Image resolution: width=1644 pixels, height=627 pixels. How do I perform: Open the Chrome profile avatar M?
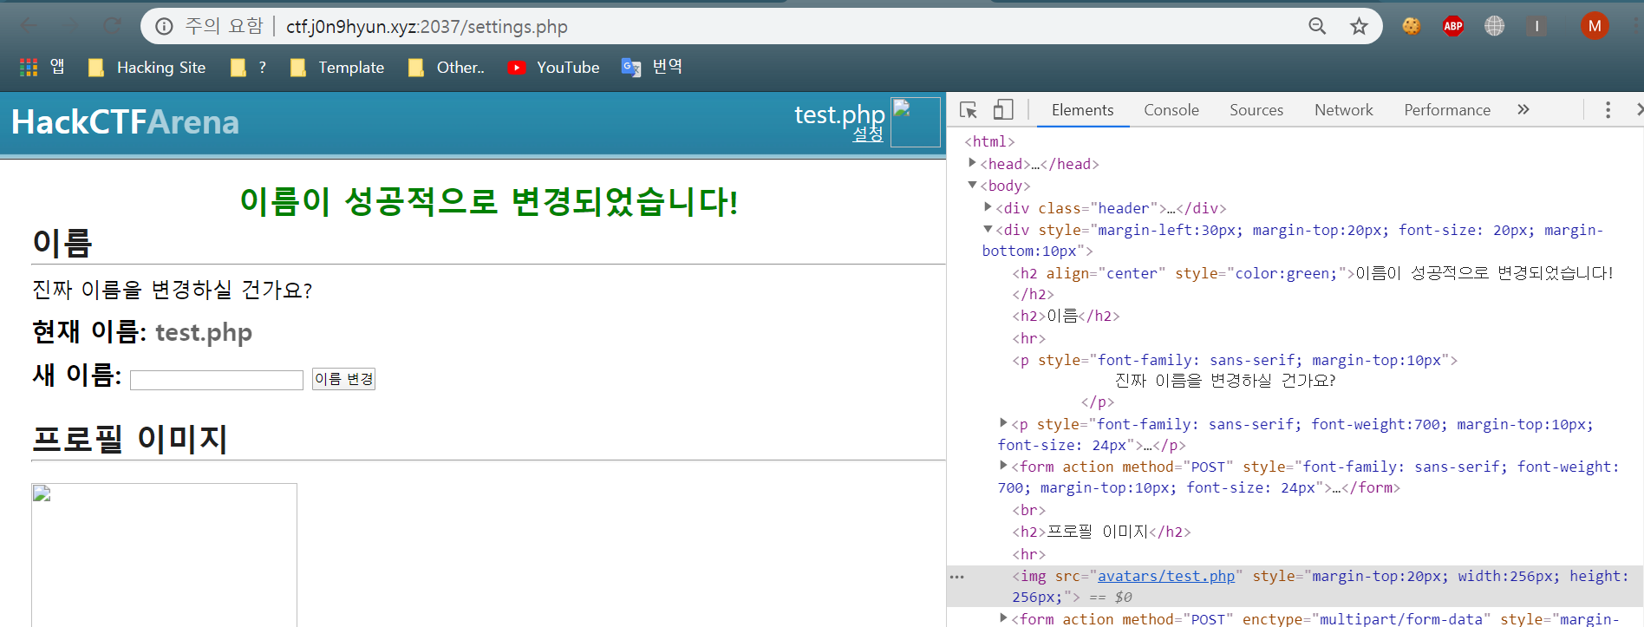pyautogui.click(x=1595, y=26)
